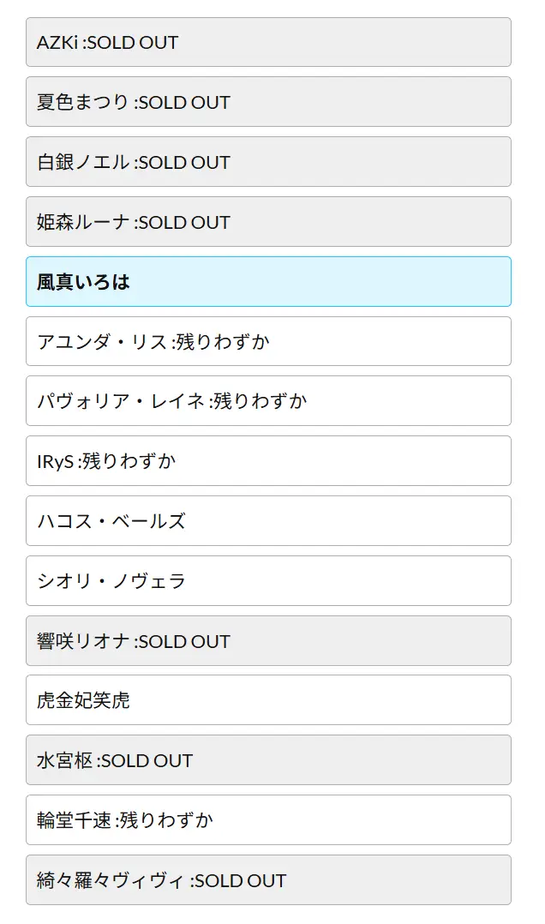This screenshot has width=545, height=924.
Task: Select the highlighted 風真いろは option
Action: pyautogui.click(x=268, y=281)
